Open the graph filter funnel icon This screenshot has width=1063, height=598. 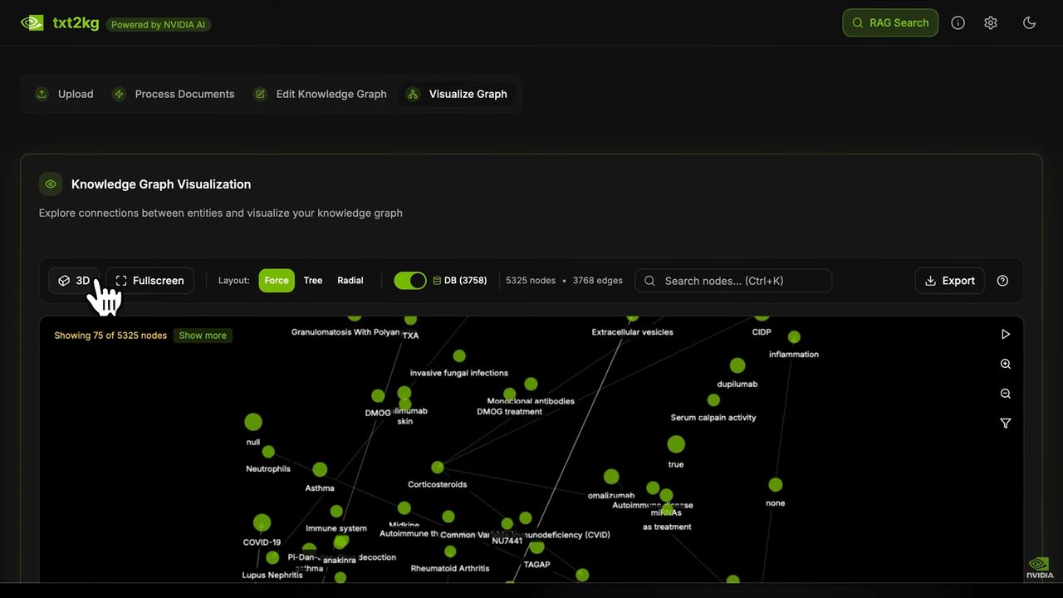click(1005, 424)
